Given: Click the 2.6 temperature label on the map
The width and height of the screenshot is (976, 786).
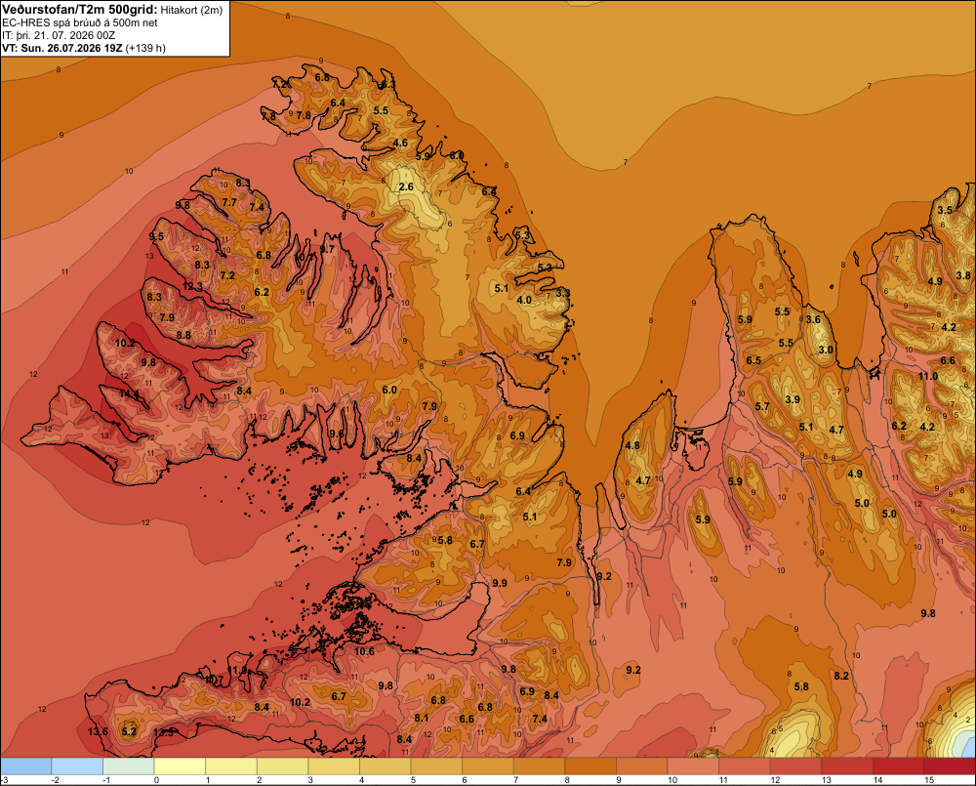Looking at the screenshot, I should (x=406, y=186).
